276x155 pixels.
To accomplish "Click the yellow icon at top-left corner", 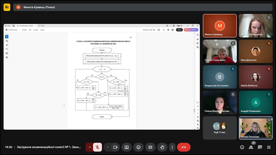I will coord(7,7).
